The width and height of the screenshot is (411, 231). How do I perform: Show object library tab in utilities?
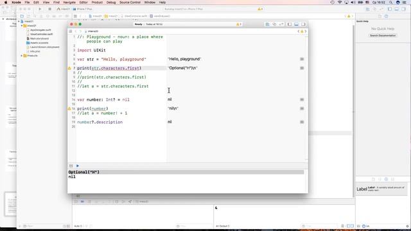(x=386, y=179)
